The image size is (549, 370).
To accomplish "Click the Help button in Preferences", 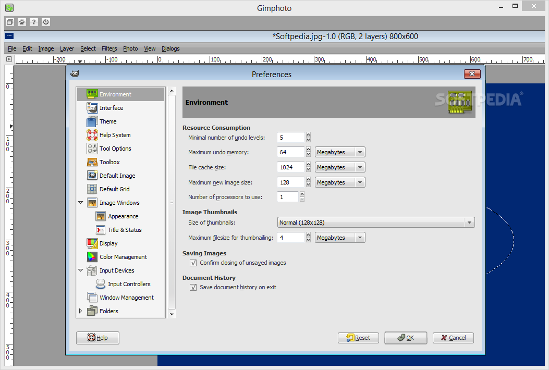I will [97, 338].
